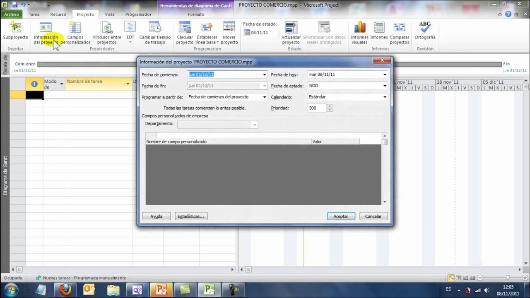Screen dimensions: 530x298
Task: Minimize the ribbon with the caret icon
Action: [x=501, y=14]
